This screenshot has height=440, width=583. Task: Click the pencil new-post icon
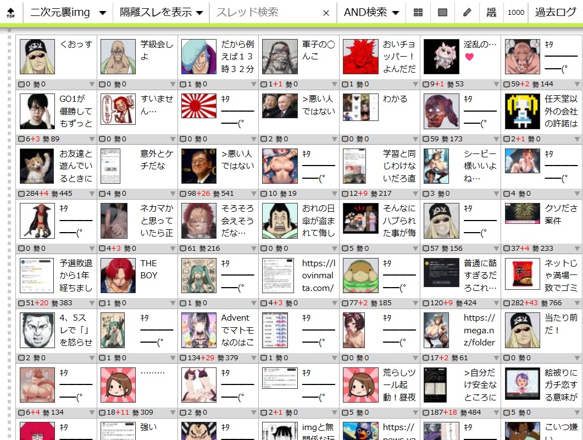pyautogui.click(x=467, y=13)
